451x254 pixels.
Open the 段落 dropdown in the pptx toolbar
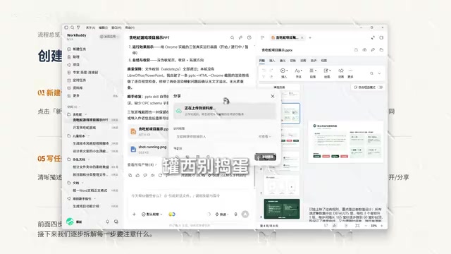point(313,73)
